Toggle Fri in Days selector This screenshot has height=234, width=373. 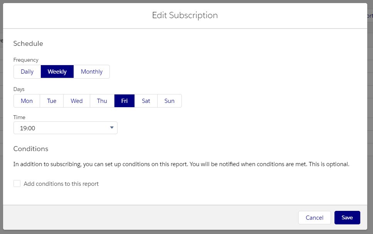[124, 101]
